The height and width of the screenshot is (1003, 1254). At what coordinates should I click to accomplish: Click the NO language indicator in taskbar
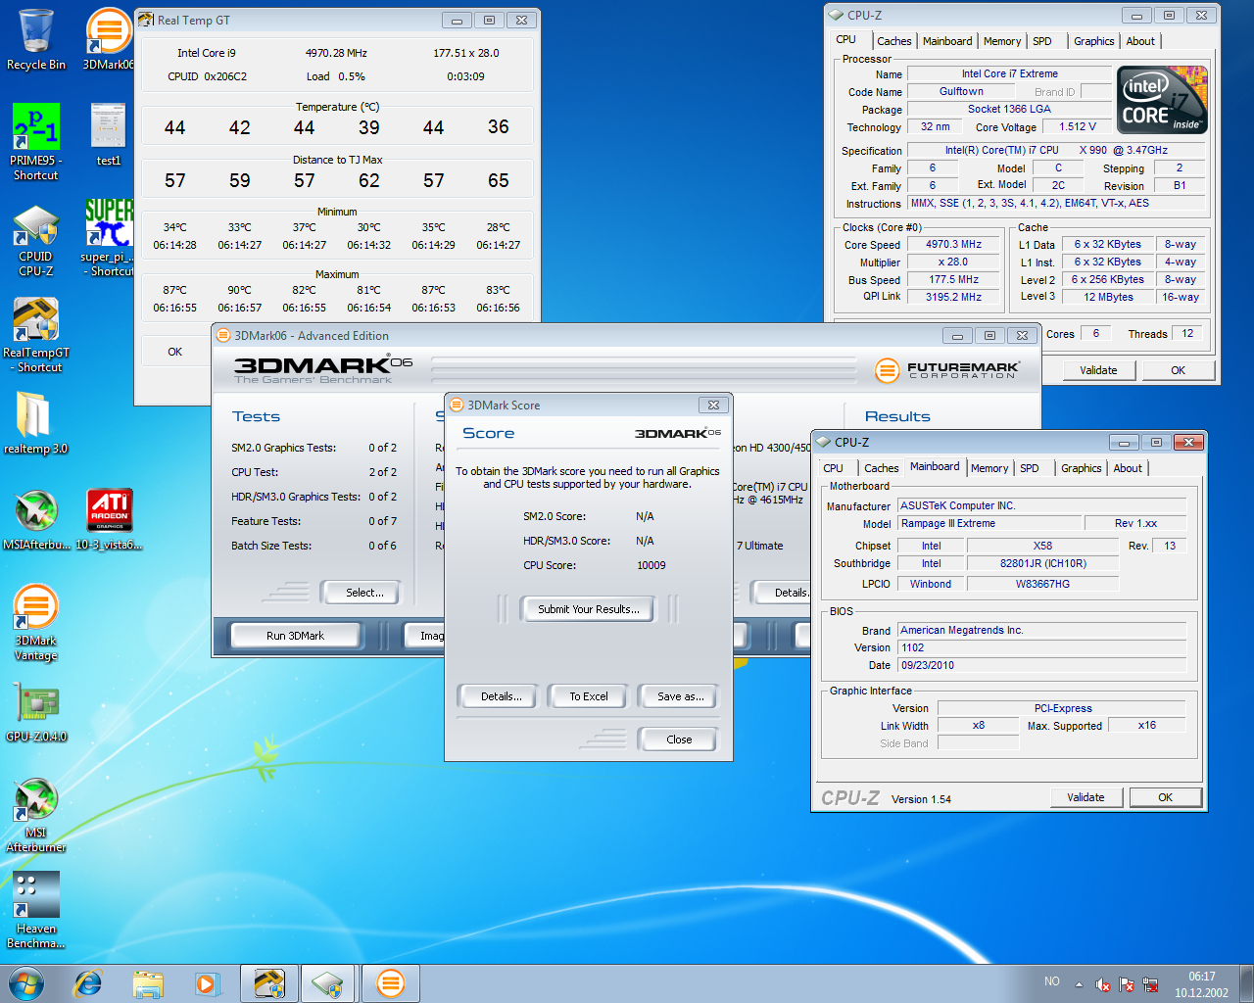(x=1052, y=981)
